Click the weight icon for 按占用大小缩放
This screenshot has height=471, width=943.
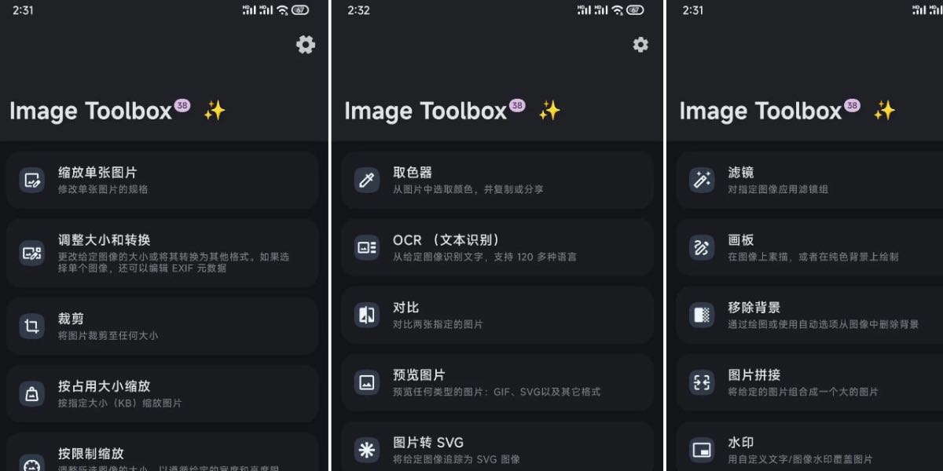32,394
